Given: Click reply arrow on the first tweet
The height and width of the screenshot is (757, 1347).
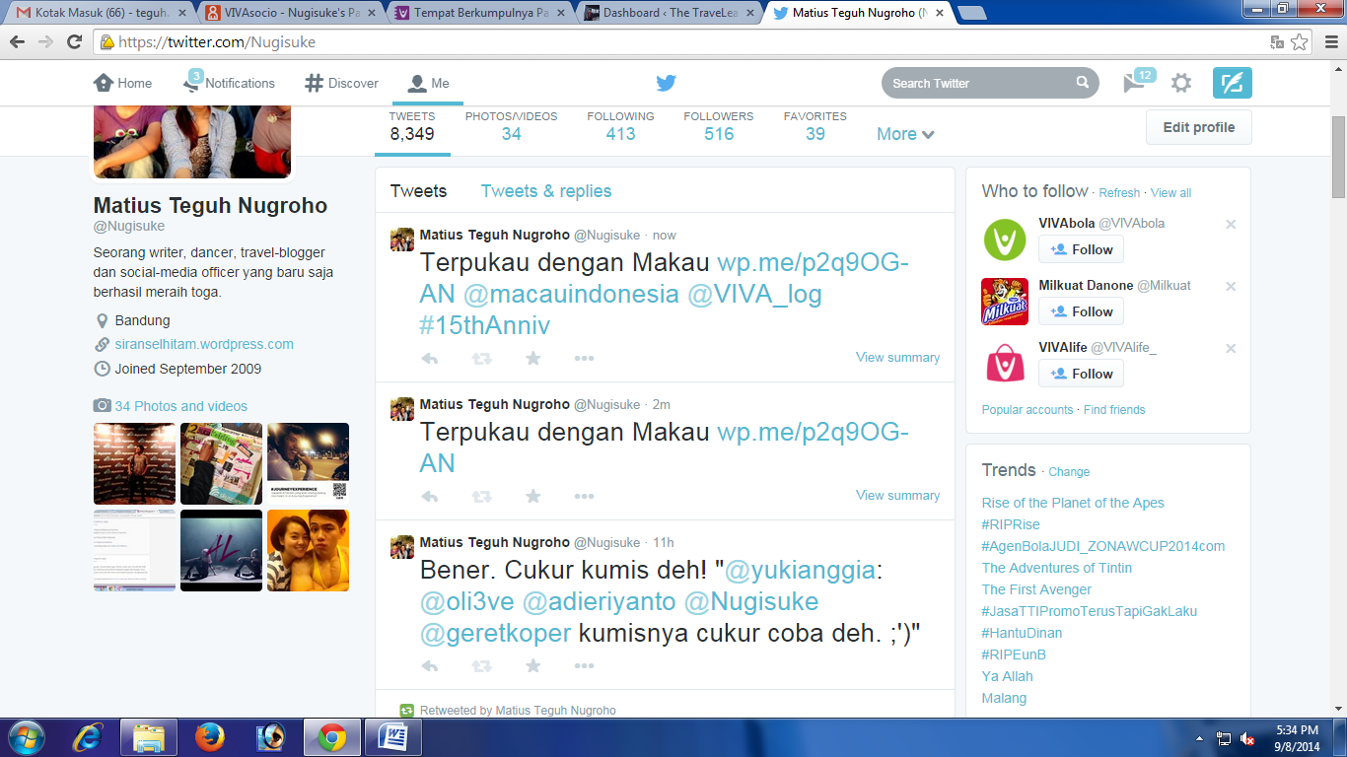Looking at the screenshot, I should pyautogui.click(x=430, y=359).
